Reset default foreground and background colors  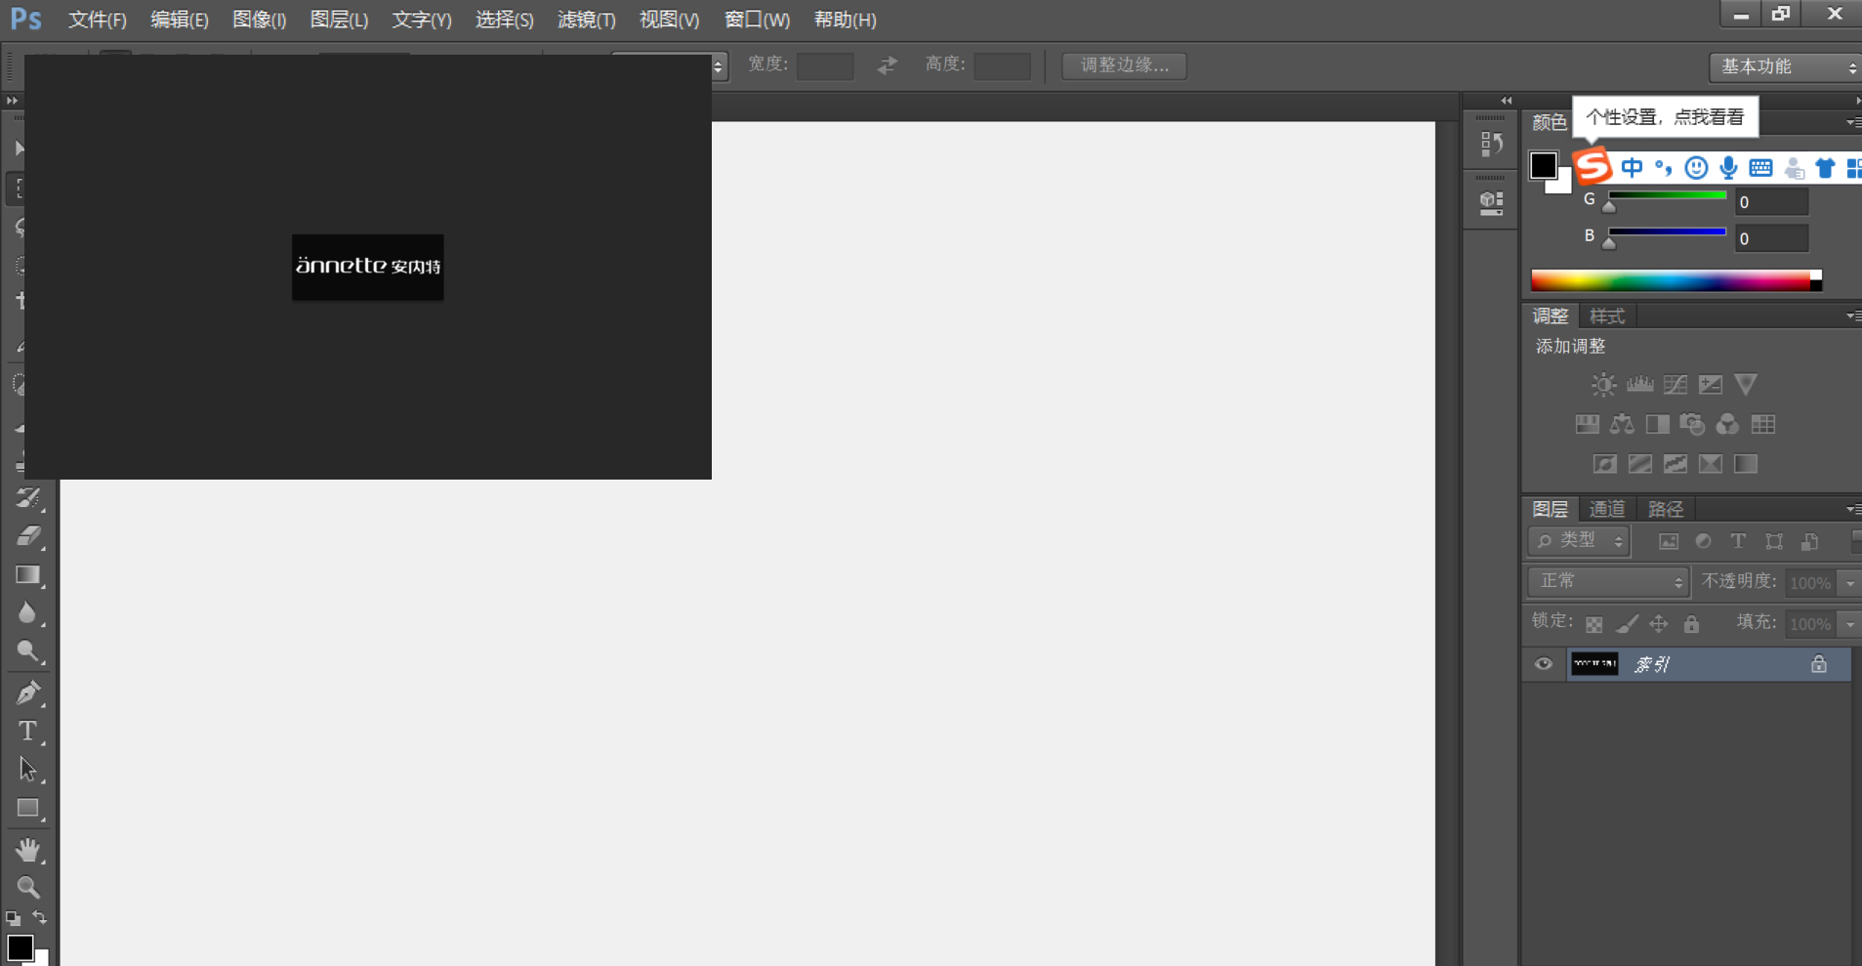coord(13,918)
